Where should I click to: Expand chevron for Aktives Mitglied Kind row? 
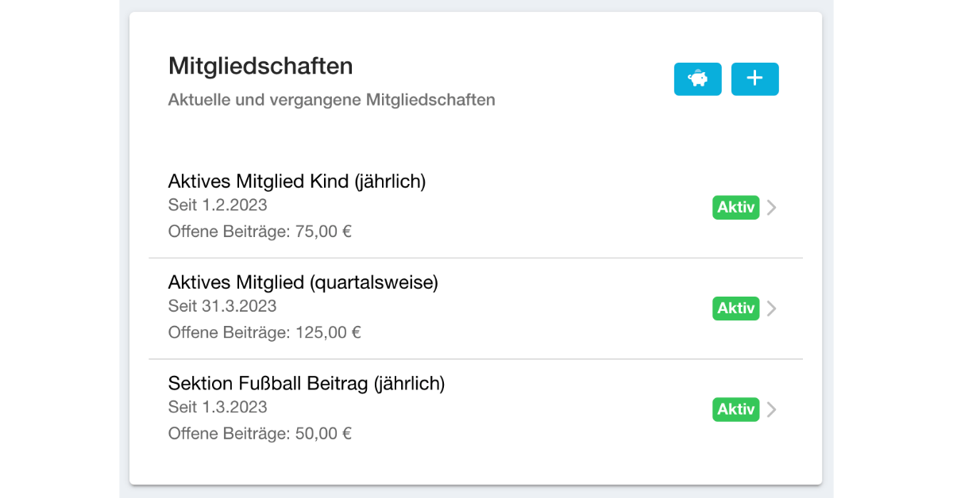tap(771, 208)
